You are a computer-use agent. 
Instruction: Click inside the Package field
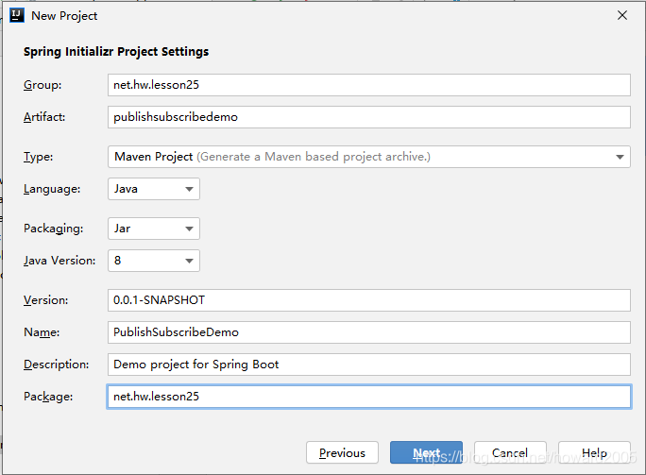point(369,397)
